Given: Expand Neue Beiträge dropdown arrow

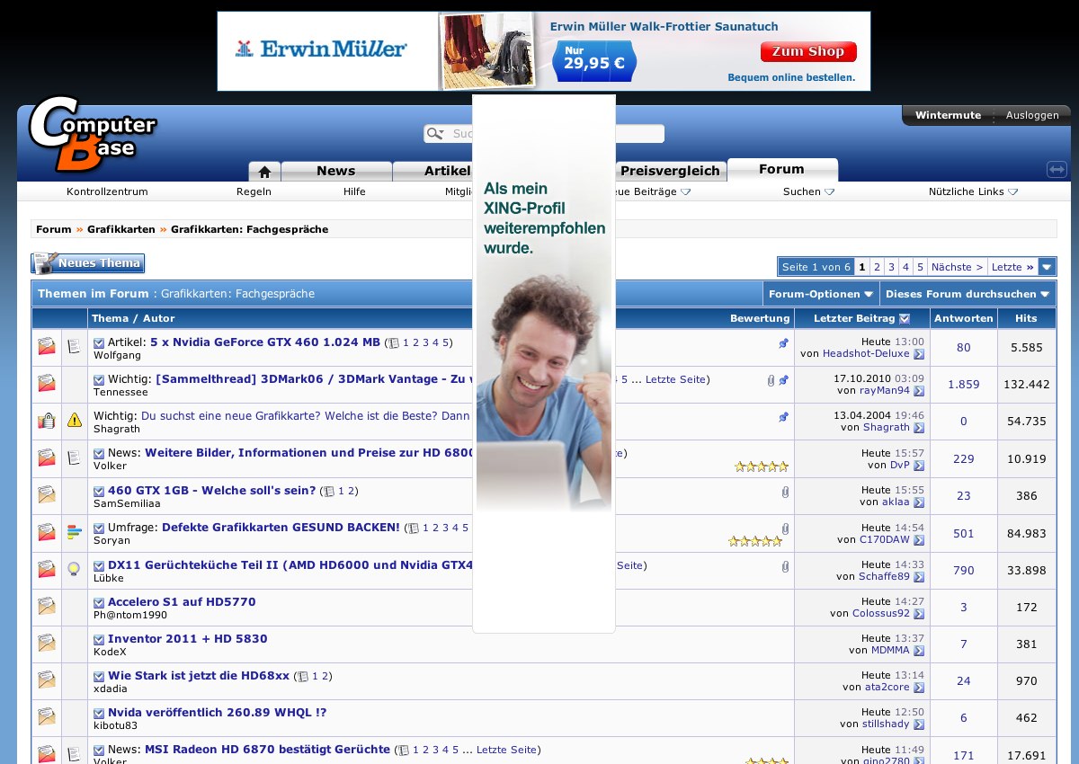Looking at the screenshot, I should (686, 192).
